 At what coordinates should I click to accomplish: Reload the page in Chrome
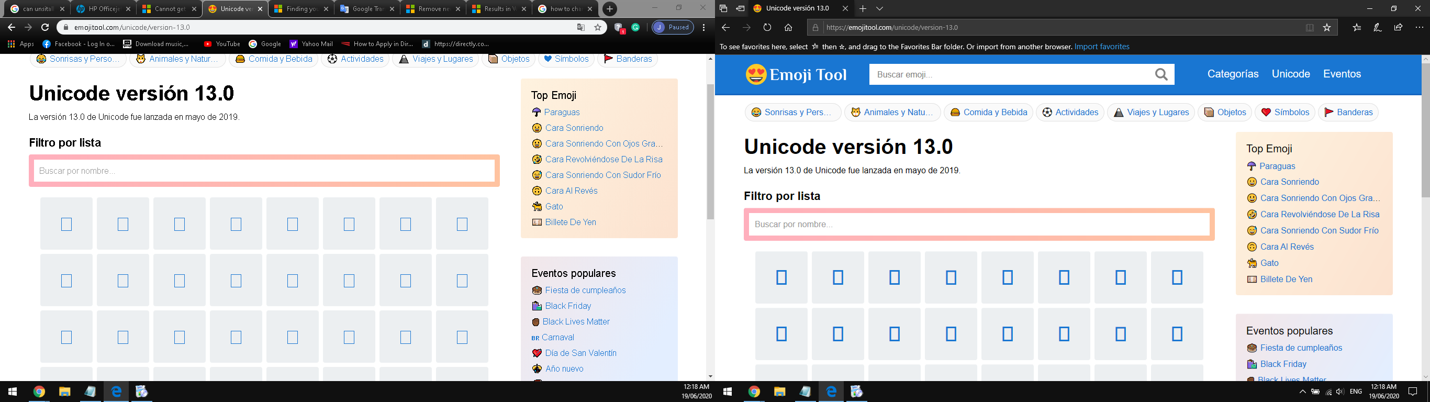[46, 27]
